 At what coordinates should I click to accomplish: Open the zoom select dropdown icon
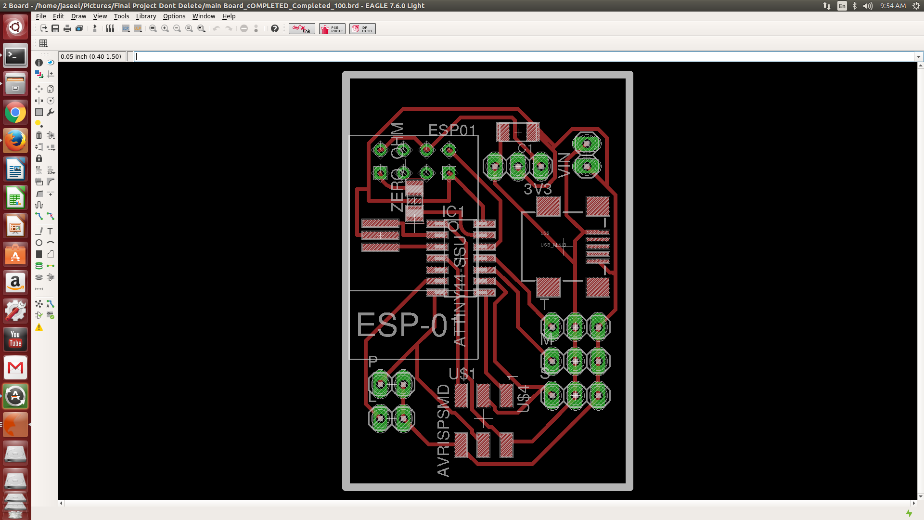point(202,29)
